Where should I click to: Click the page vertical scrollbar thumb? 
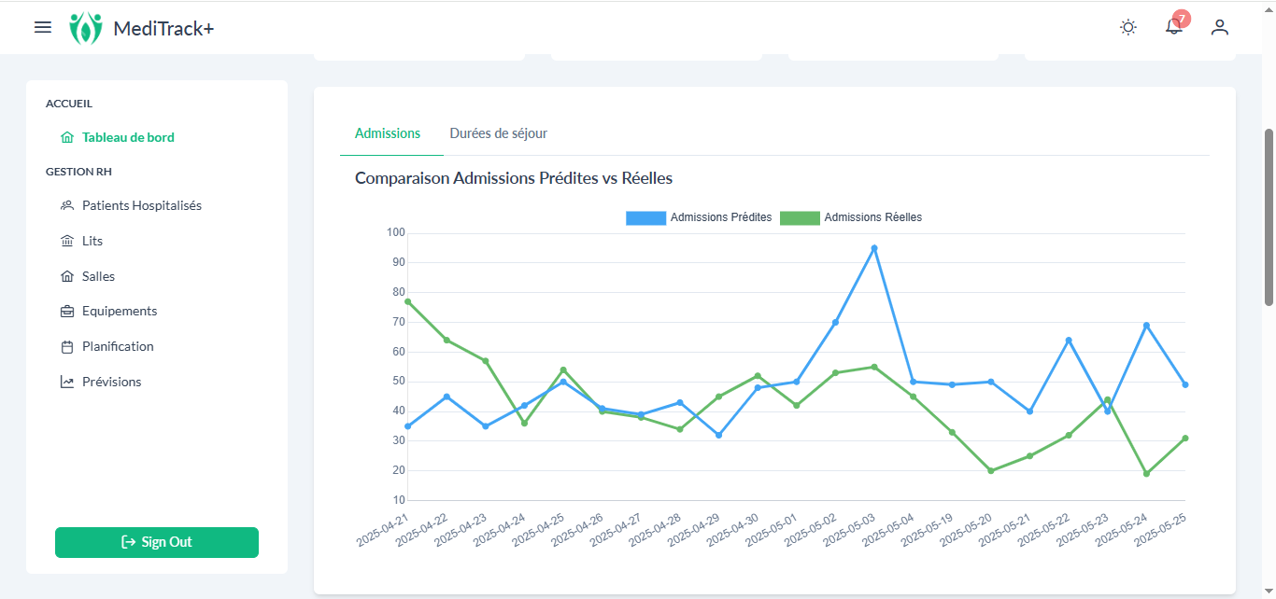pyautogui.click(x=1269, y=216)
